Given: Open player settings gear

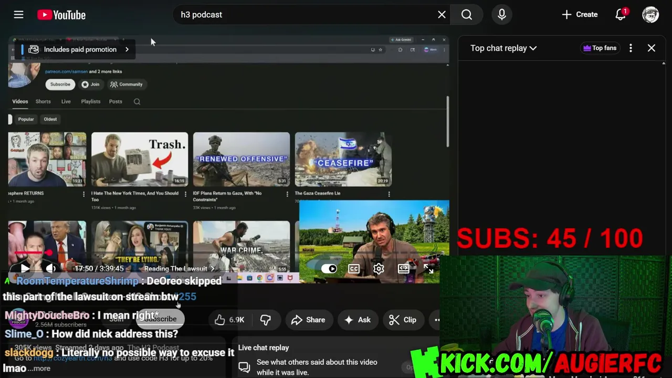Looking at the screenshot, I should point(379,269).
